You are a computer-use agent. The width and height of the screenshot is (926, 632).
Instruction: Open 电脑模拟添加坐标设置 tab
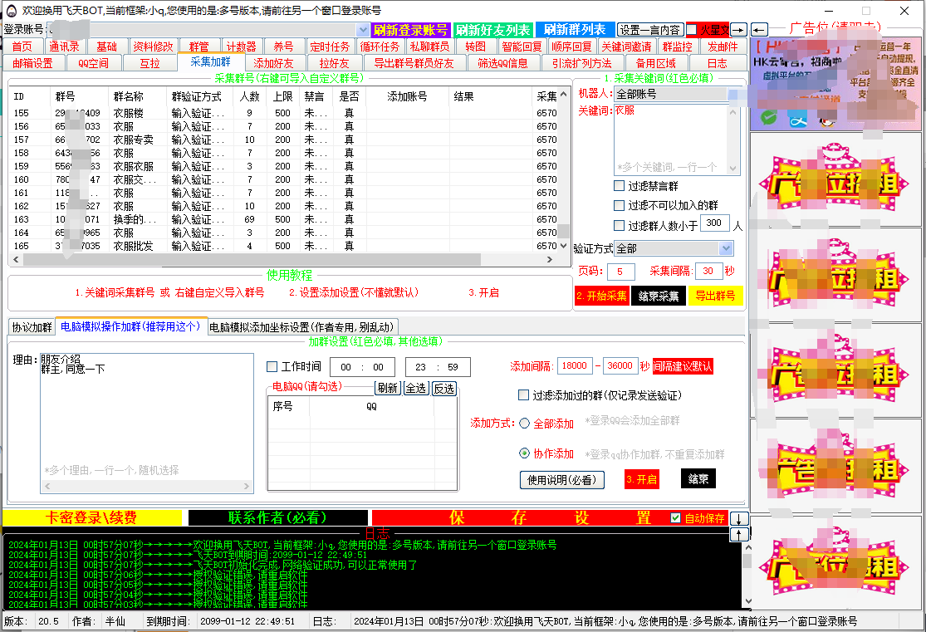(x=301, y=327)
